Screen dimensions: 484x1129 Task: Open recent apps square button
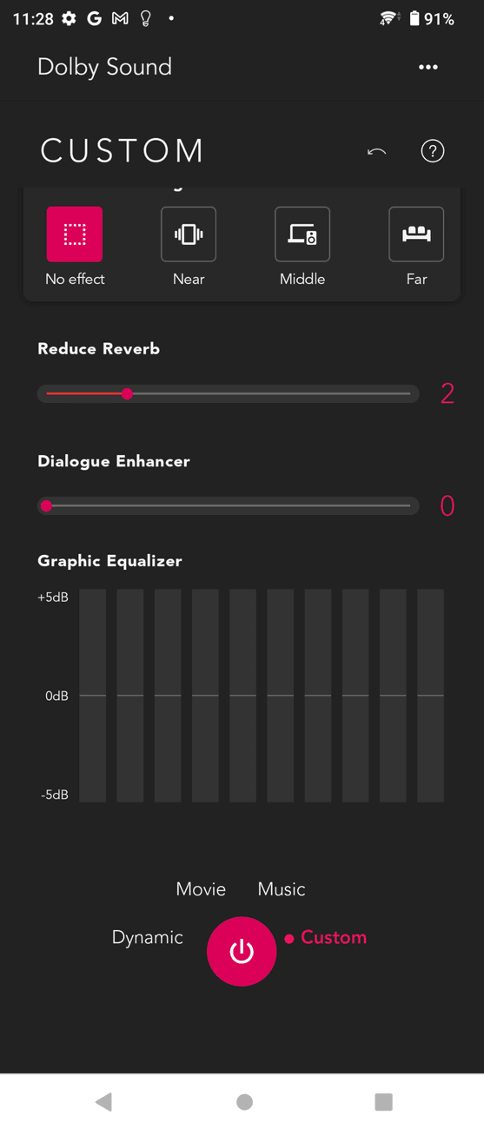pyautogui.click(x=383, y=1101)
